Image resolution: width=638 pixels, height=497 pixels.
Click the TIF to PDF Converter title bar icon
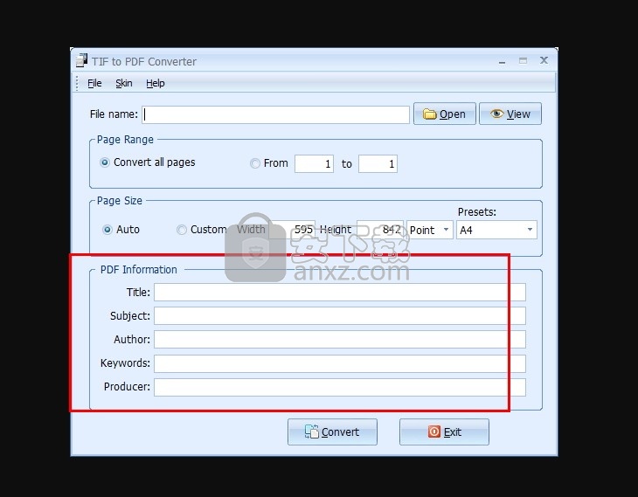tap(82, 60)
